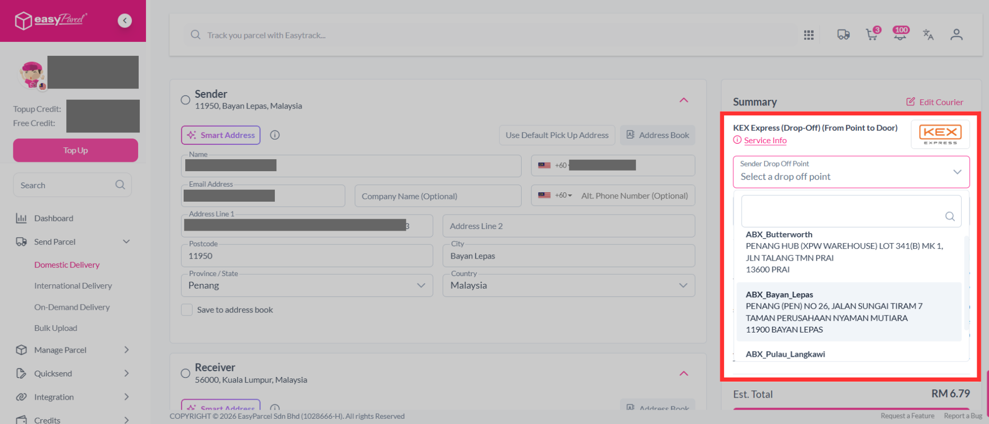This screenshot has height=424, width=989.
Task: Open the Sender Address Book
Action: (x=658, y=135)
